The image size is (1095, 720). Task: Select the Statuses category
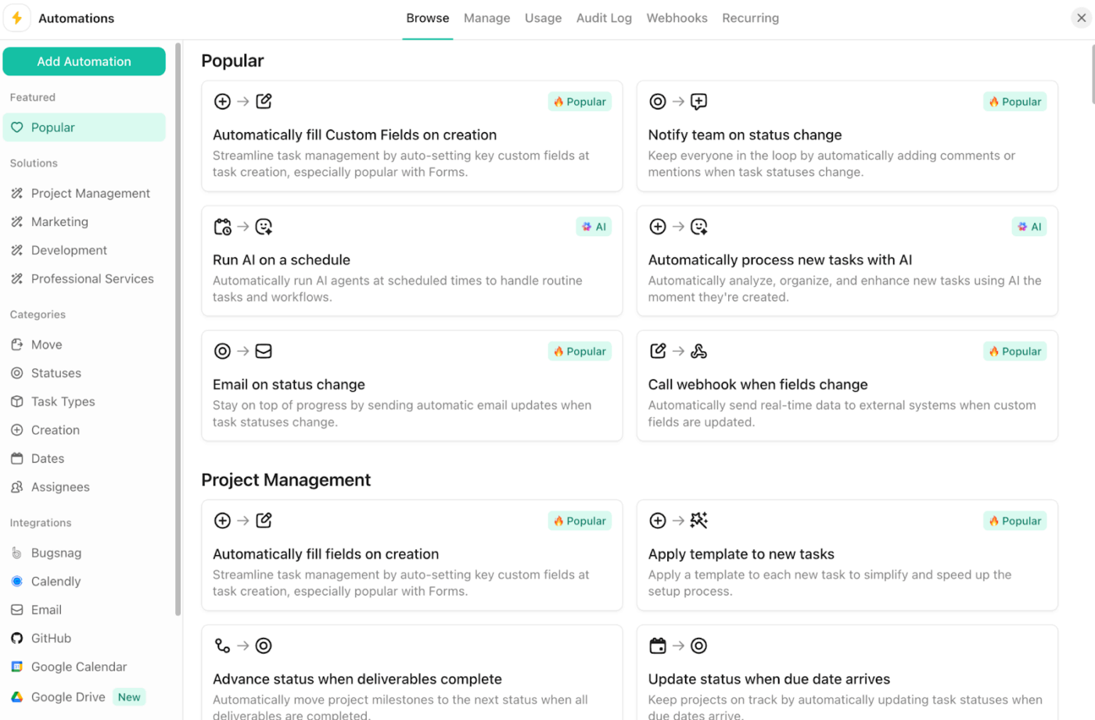click(x=55, y=373)
